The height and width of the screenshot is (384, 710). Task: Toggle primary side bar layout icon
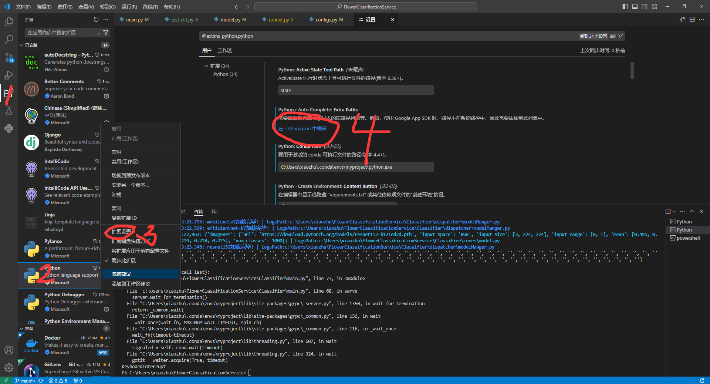click(x=625, y=7)
